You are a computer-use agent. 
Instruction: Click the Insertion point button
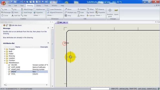[x=110, y=13]
